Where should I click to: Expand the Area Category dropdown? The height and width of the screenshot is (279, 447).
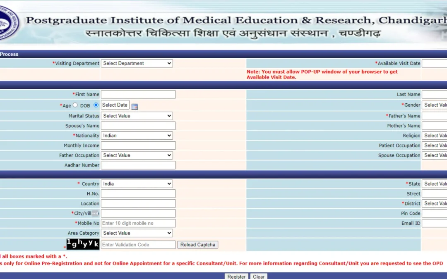[137, 233]
